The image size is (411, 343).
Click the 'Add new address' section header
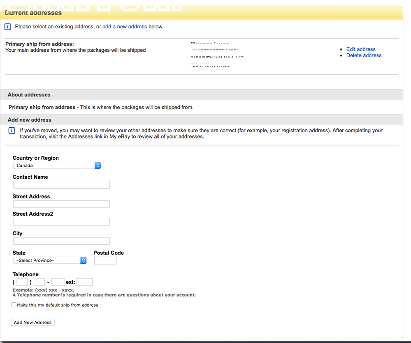point(30,120)
